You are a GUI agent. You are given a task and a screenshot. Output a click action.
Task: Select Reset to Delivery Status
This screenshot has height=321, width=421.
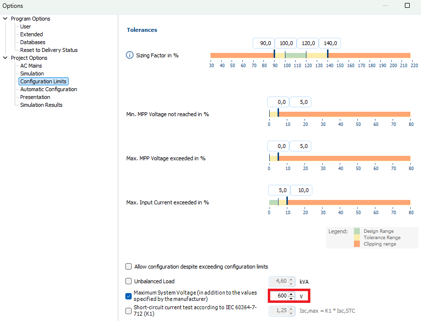(x=48, y=50)
